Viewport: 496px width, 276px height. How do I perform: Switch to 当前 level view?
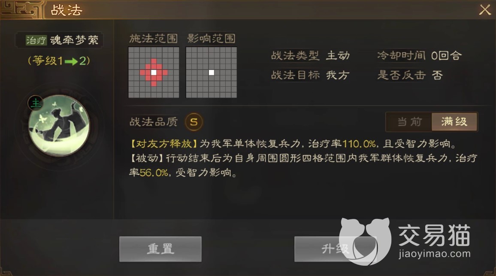click(x=409, y=122)
